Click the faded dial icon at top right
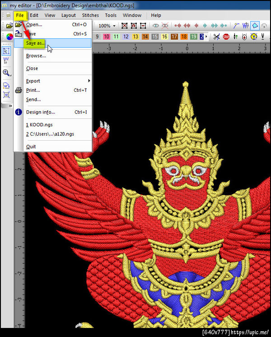This screenshot has width=271, height=337. pos(264,26)
